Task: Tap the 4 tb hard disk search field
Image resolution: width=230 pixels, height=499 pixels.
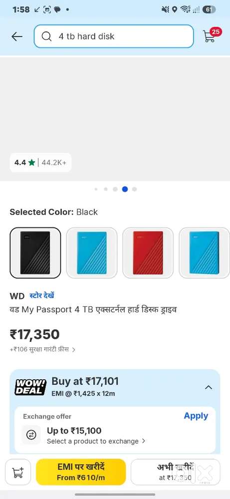Action: [114, 36]
